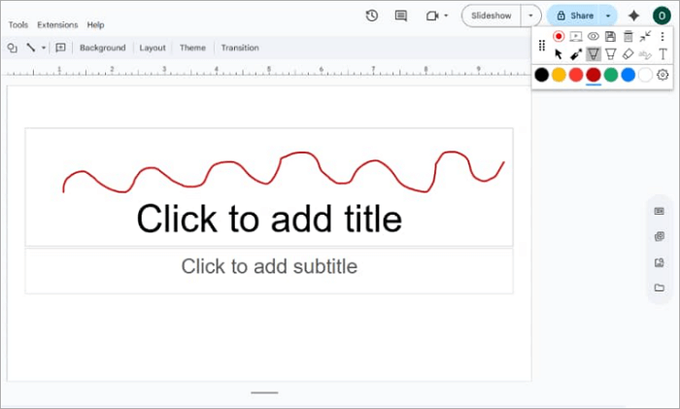Click the top icon in right side panel
The height and width of the screenshot is (409, 680).
660,211
